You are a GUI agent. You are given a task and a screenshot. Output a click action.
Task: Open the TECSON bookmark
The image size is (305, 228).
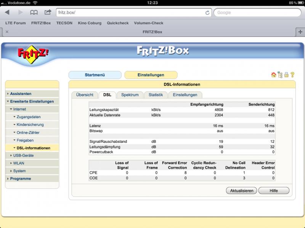click(x=64, y=23)
